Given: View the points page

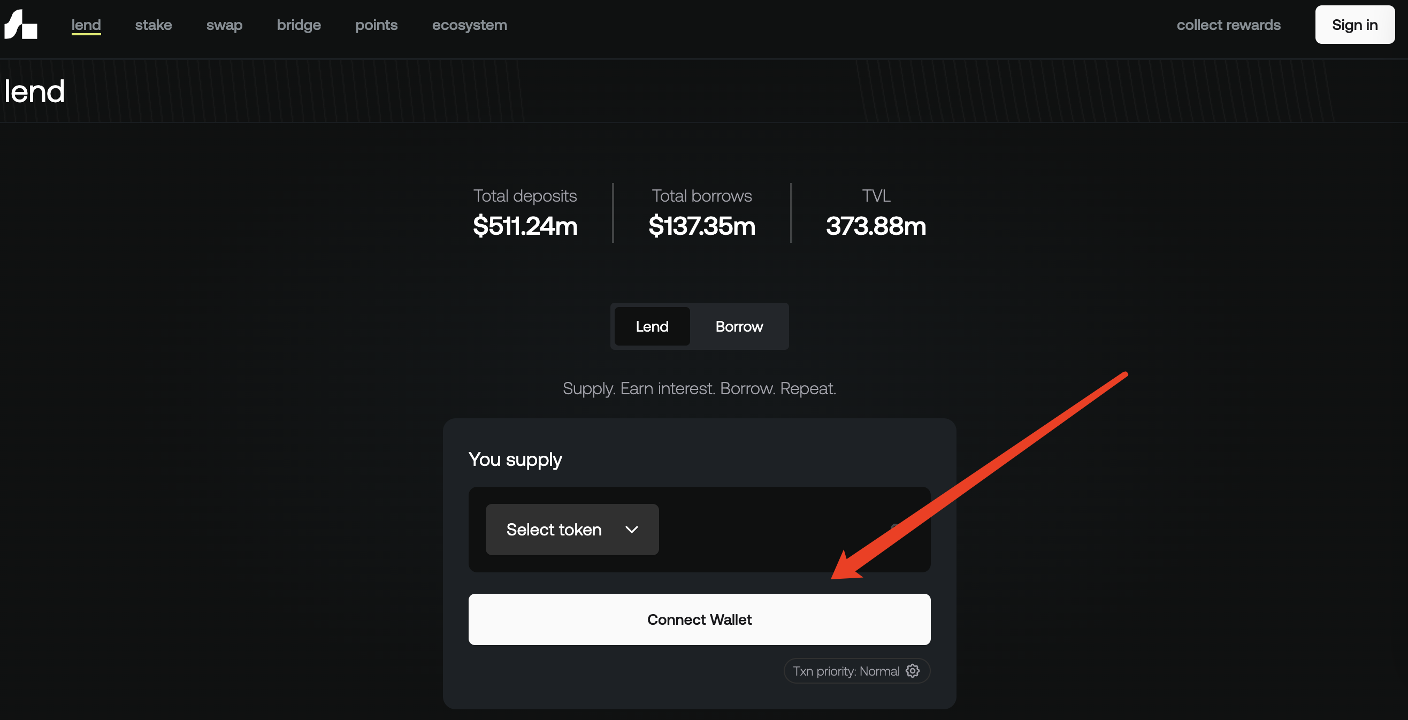Looking at the screenshot, I should click(x=376, y=25).
